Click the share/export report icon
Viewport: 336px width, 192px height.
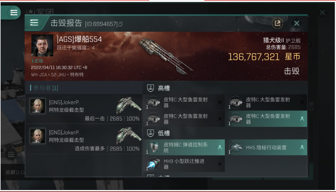point(278,23)
